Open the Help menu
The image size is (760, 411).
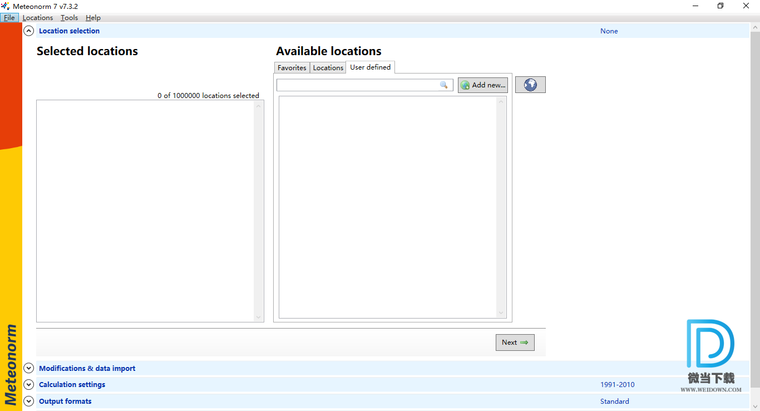[93, 18]
